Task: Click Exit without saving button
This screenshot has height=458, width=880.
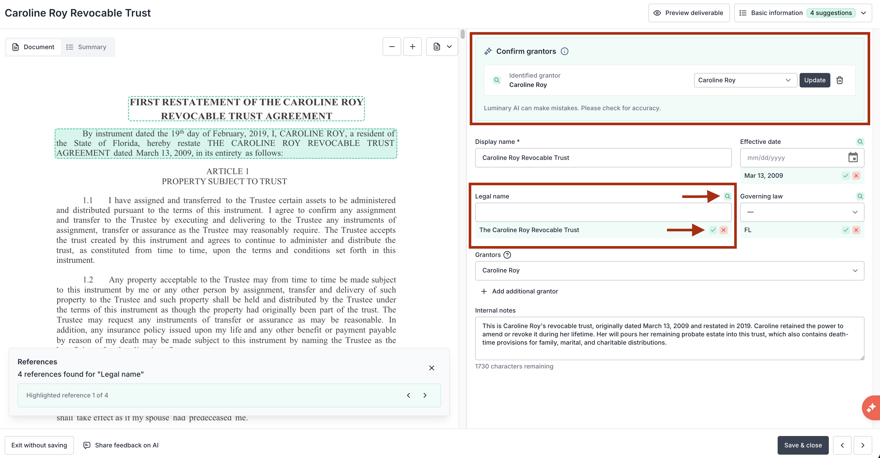Action: click(x=39, y=445)
